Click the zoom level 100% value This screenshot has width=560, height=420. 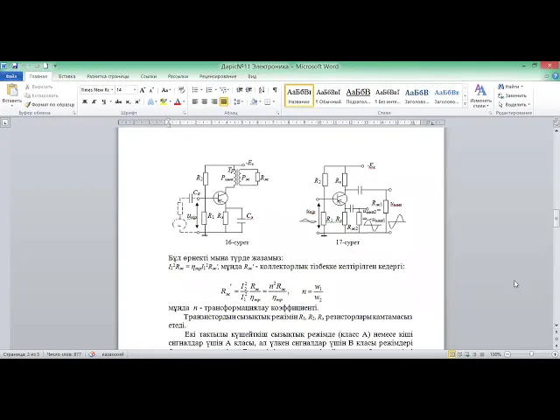495,354
